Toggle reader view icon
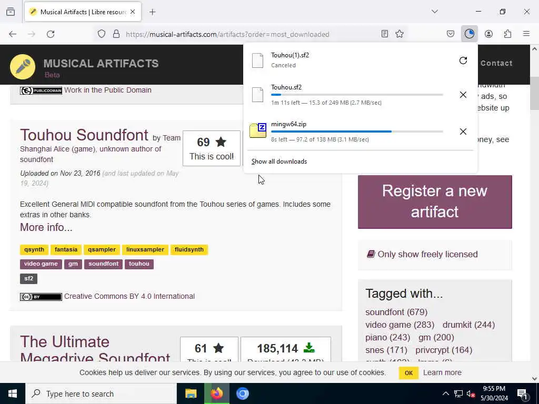The width and height of the screenshot is (539, 404). (385, 34)
